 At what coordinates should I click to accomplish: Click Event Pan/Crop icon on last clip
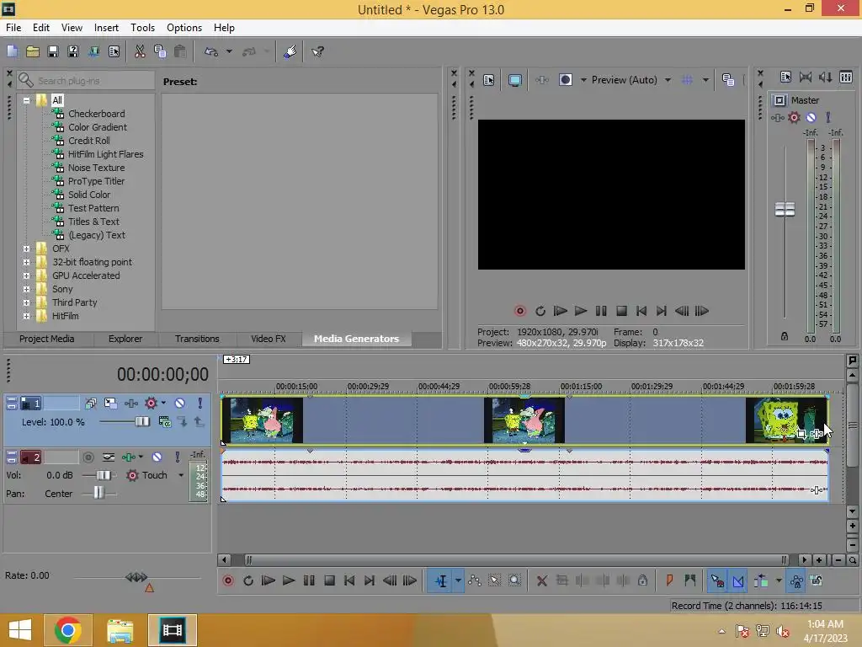point(801,435)
